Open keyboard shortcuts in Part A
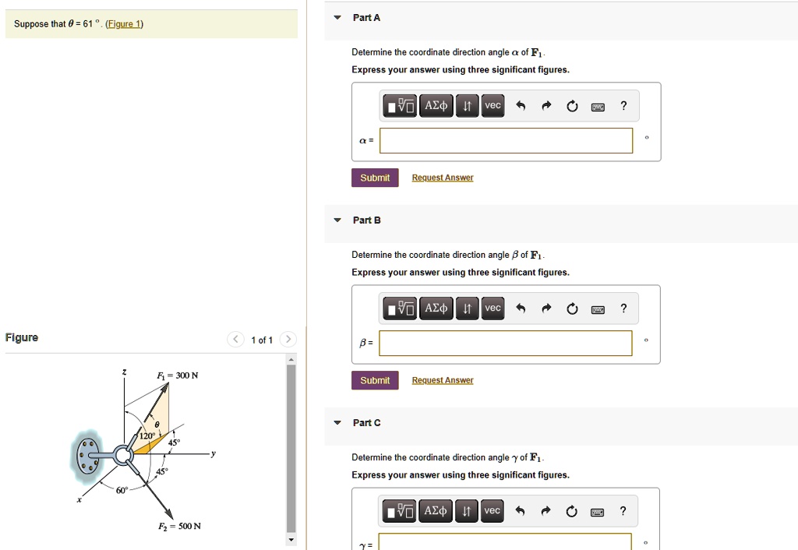Image resolution: width=798 pixels, height=550 pixels. point(598,107)
